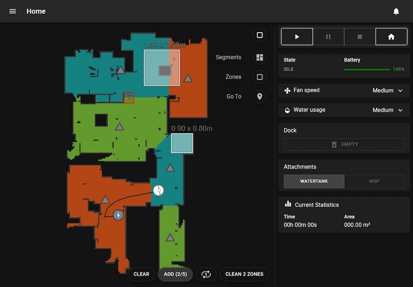Open the Segments selection mode
Image resolution: width=413 pixels, height=287 pixels.
point(259,57)
